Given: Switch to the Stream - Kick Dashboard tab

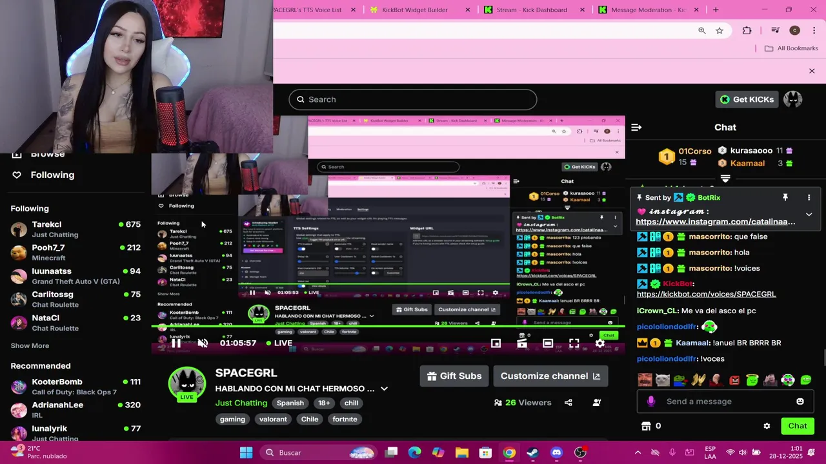Looking at the screenshot, I should tap(532, 10).
